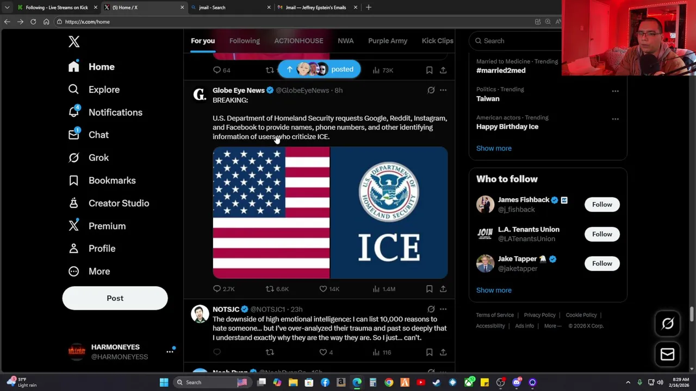Switch to the Purple Army tab

tap(388, 41)
